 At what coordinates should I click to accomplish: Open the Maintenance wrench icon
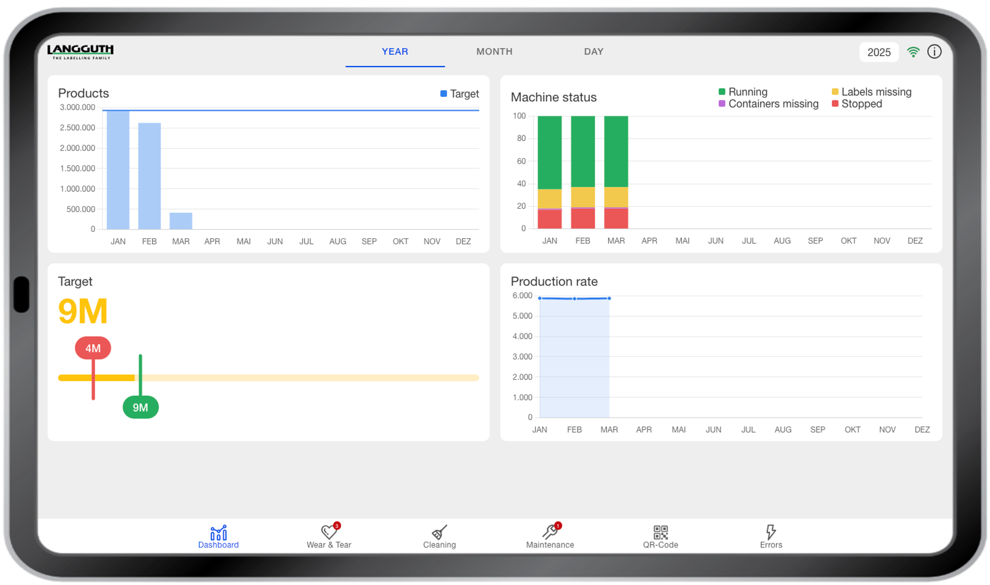(x=550, y=533)
